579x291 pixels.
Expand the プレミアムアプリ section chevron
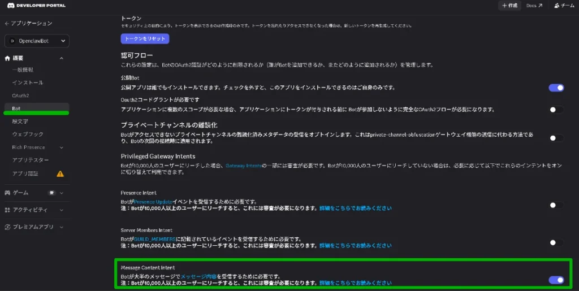coord(61,227)
